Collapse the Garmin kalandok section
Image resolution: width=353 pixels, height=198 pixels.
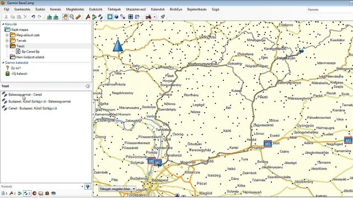[x=3, y=63]
